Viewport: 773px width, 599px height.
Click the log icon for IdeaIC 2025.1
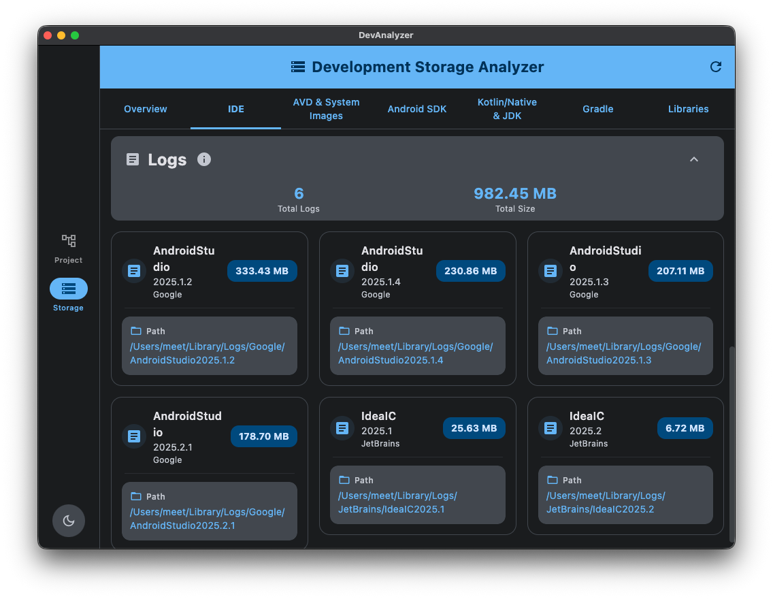[x=342, y=428]
